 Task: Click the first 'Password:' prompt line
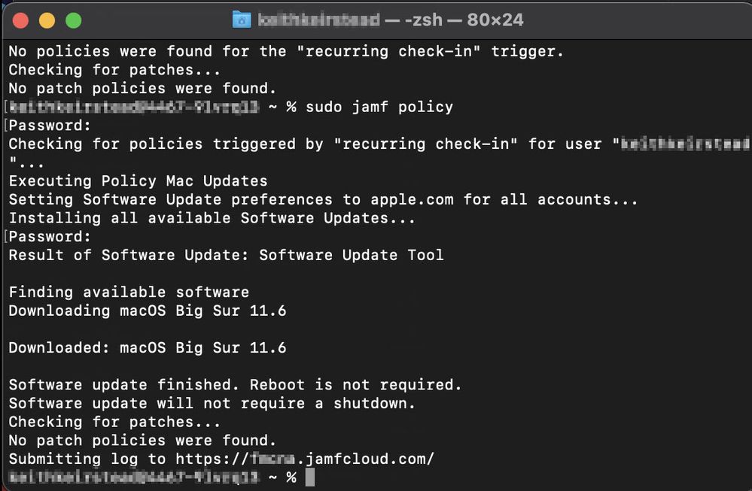[50, 126]
